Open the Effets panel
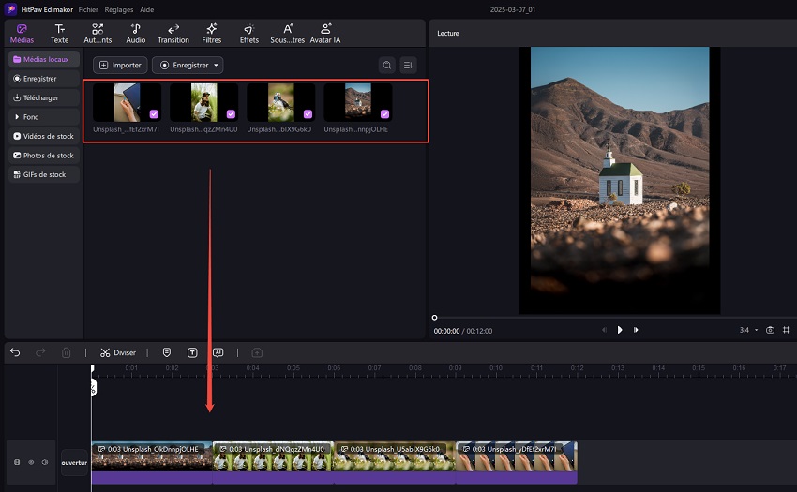 (x=248, y=34)
